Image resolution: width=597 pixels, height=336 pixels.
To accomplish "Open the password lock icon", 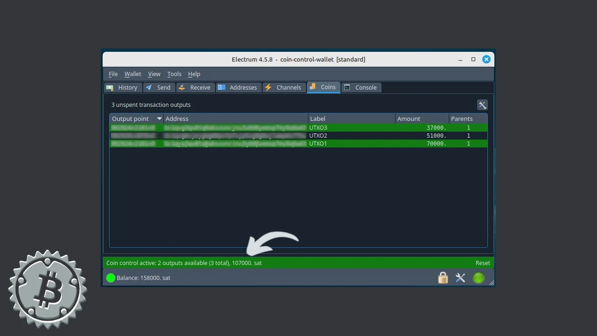I will tap(443, 278).
